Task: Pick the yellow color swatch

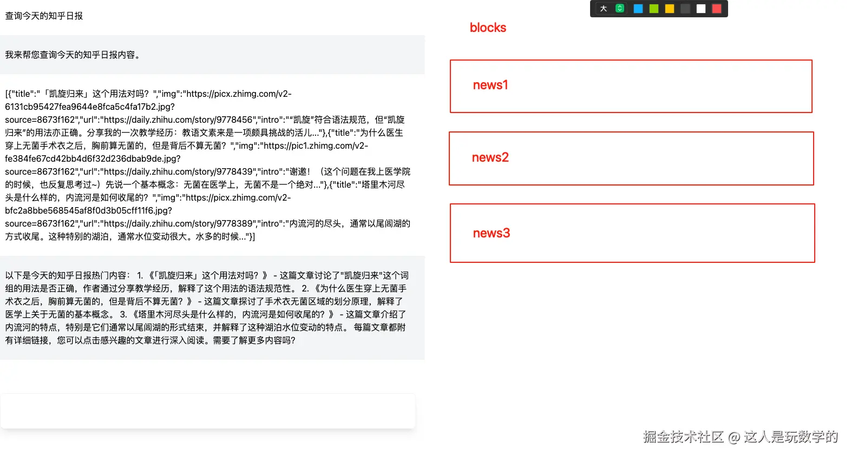Action: [670, 9]
